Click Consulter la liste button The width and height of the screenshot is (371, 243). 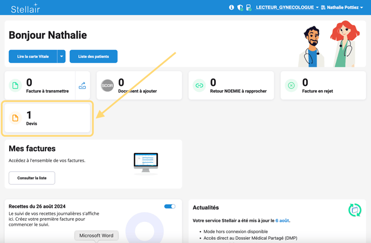(32, 178)
